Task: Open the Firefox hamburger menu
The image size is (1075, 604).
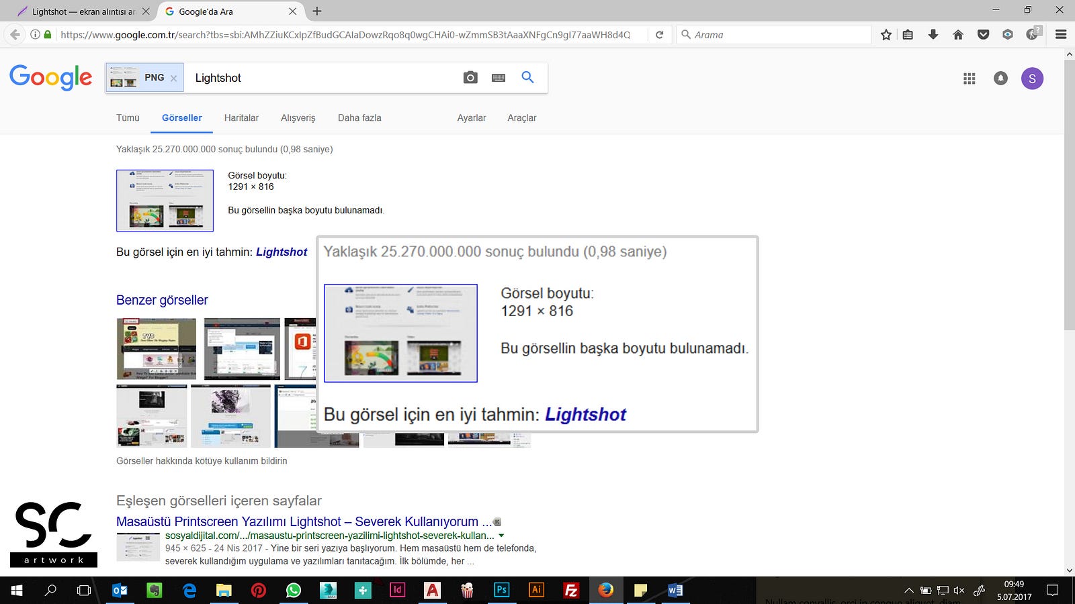Action: tap(1061, 35)
